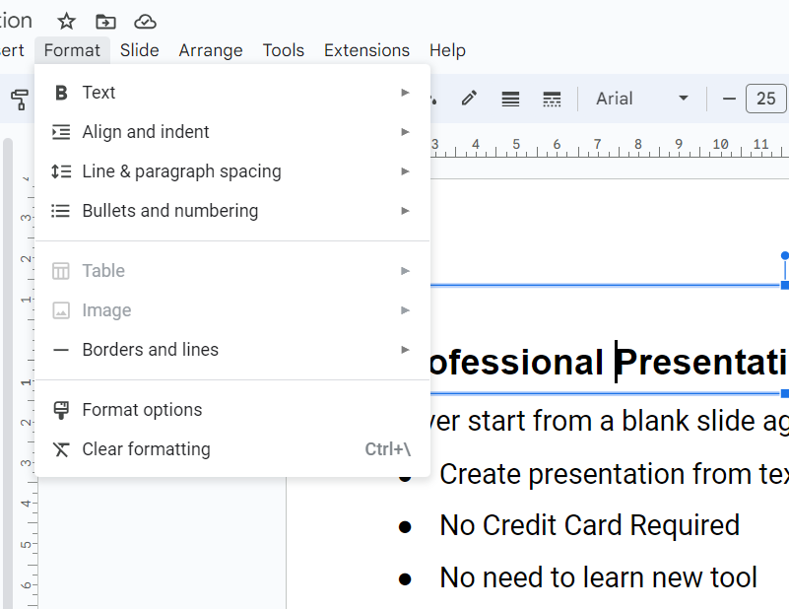The width and height of the screenshot is (789, 609).
Task: Choose Format options from menu
Action: [142, 410]
